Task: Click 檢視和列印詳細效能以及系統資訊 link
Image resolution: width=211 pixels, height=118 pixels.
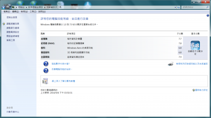Action: (x=192, y=64)
